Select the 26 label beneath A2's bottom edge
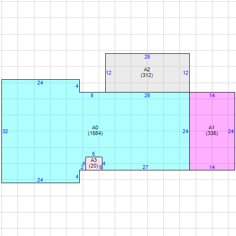Viewport: 236px width, 236px height. click(x=147, y=95)
